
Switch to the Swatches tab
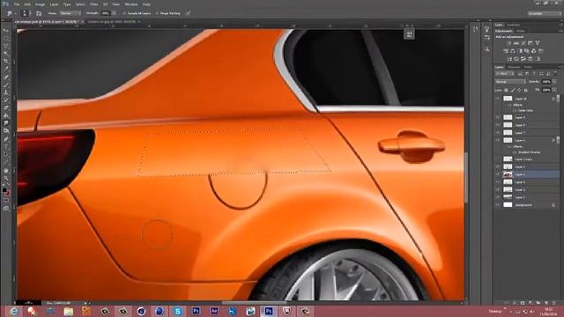pos(513,25)
